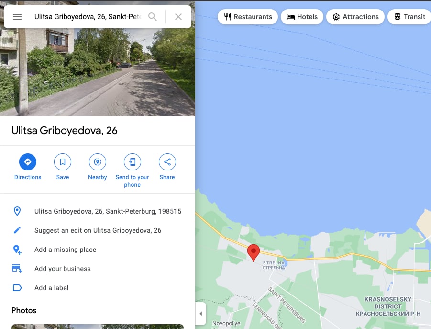This screenshot has height=329, width=431.
Task: Share this location icon
Action: (167, 162)
